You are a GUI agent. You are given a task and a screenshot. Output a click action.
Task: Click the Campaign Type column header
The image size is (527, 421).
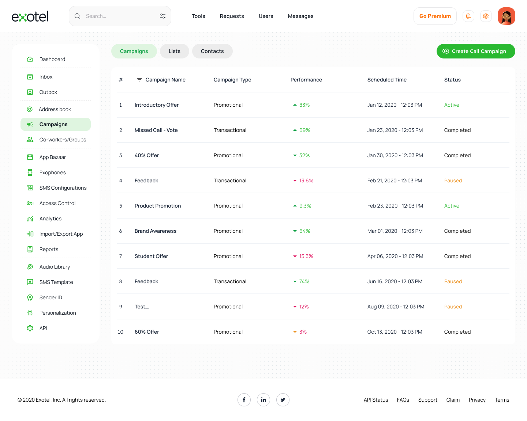[x=232, y=80]
